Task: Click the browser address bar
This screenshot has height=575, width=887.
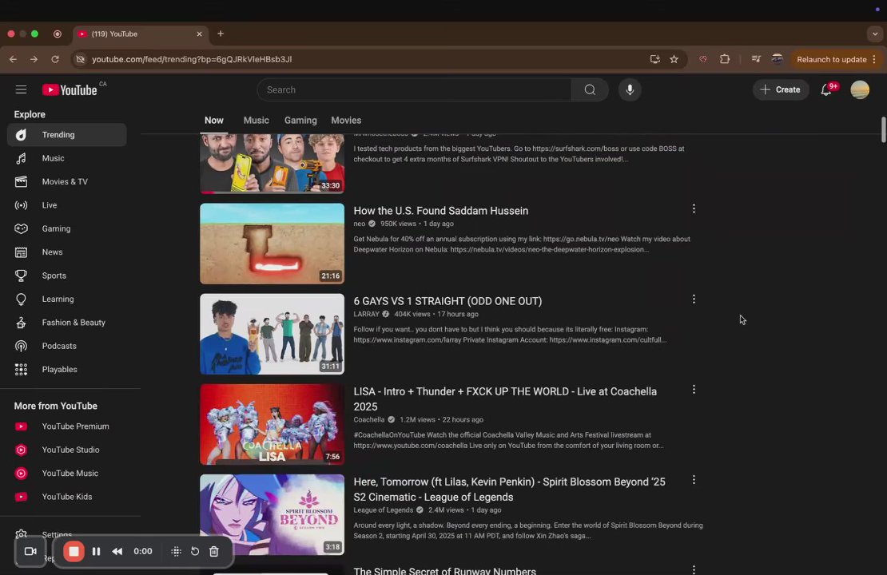Action: point(362,59)
